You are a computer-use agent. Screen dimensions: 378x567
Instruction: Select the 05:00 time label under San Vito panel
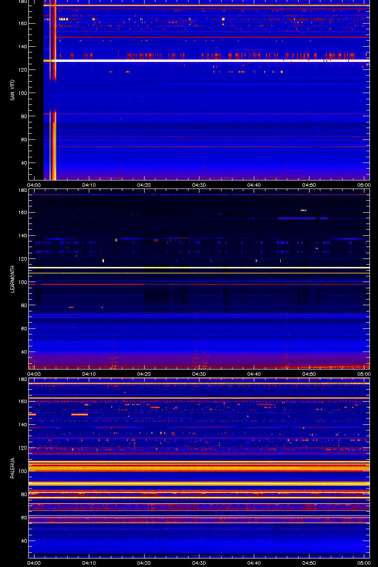364,185
